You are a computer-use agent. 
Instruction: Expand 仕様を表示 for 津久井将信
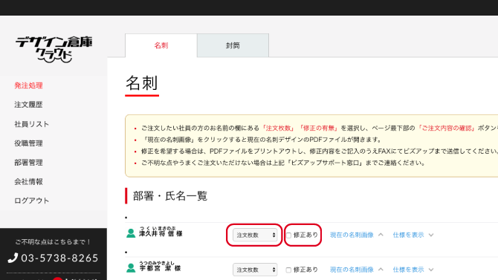click(408, 235)
